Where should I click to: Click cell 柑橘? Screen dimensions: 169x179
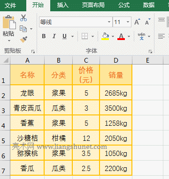click(x=59, y=138)
